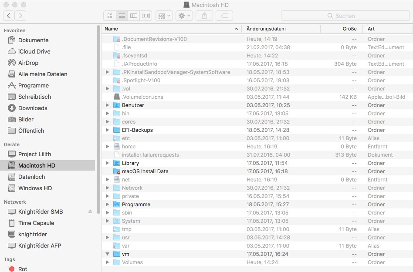The image size is (413, 272).
Task: Expand the System folder
Action: click(x=107, y=221)
